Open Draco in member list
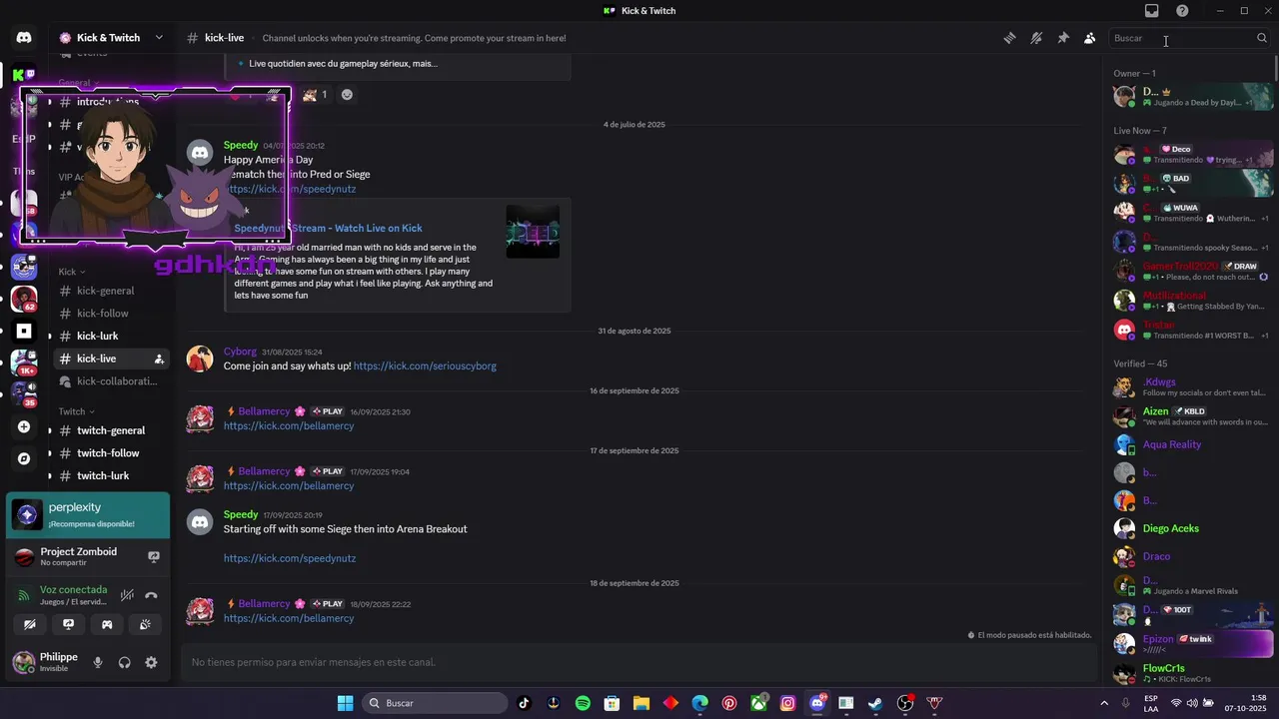 coord(1194,556)
